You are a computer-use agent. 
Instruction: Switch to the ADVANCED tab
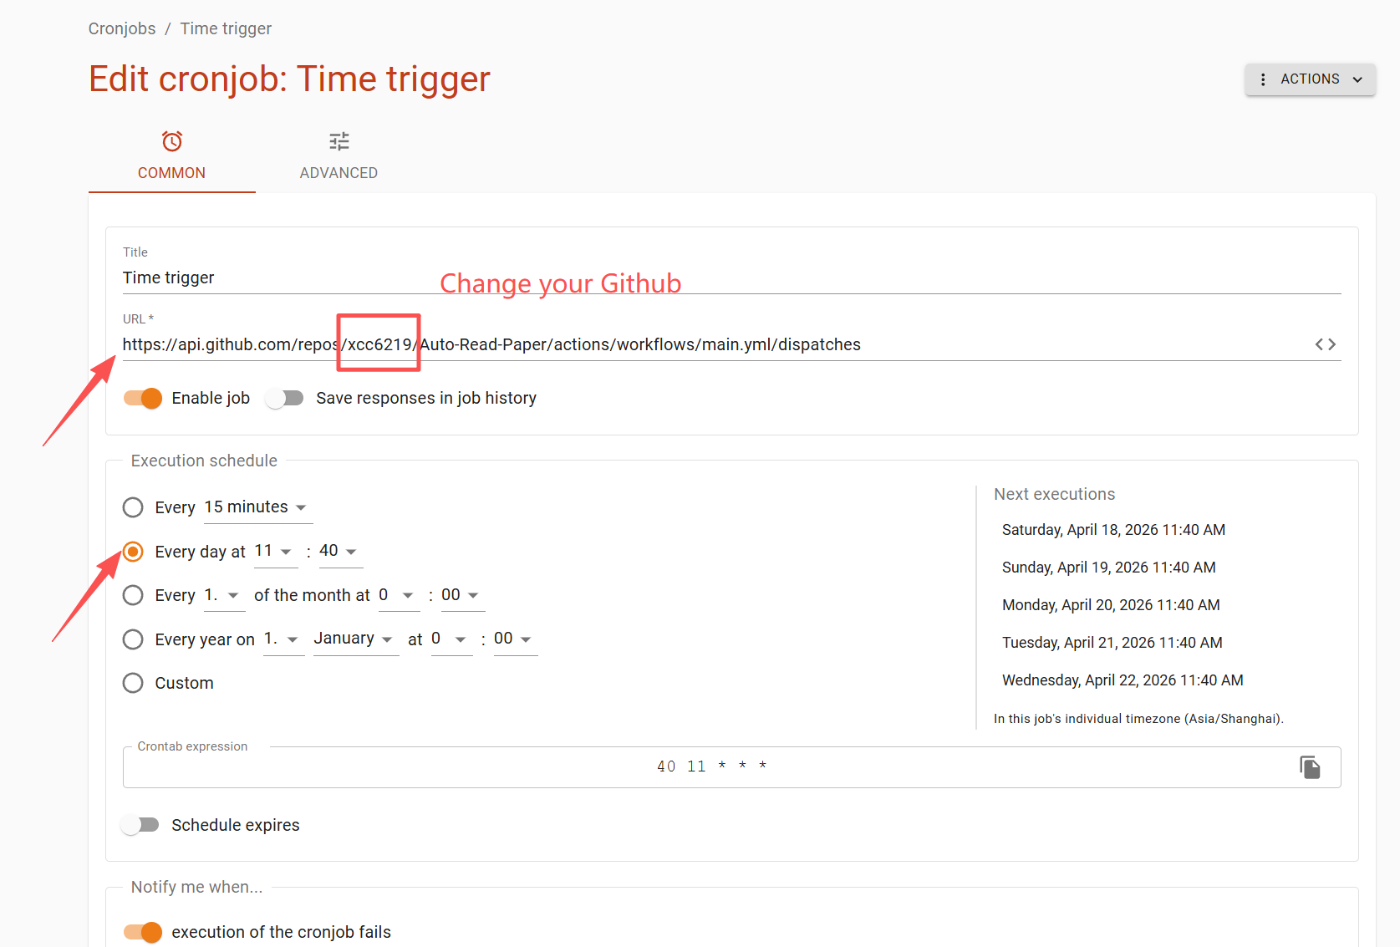pyautogui.click(x=339, y=155)
